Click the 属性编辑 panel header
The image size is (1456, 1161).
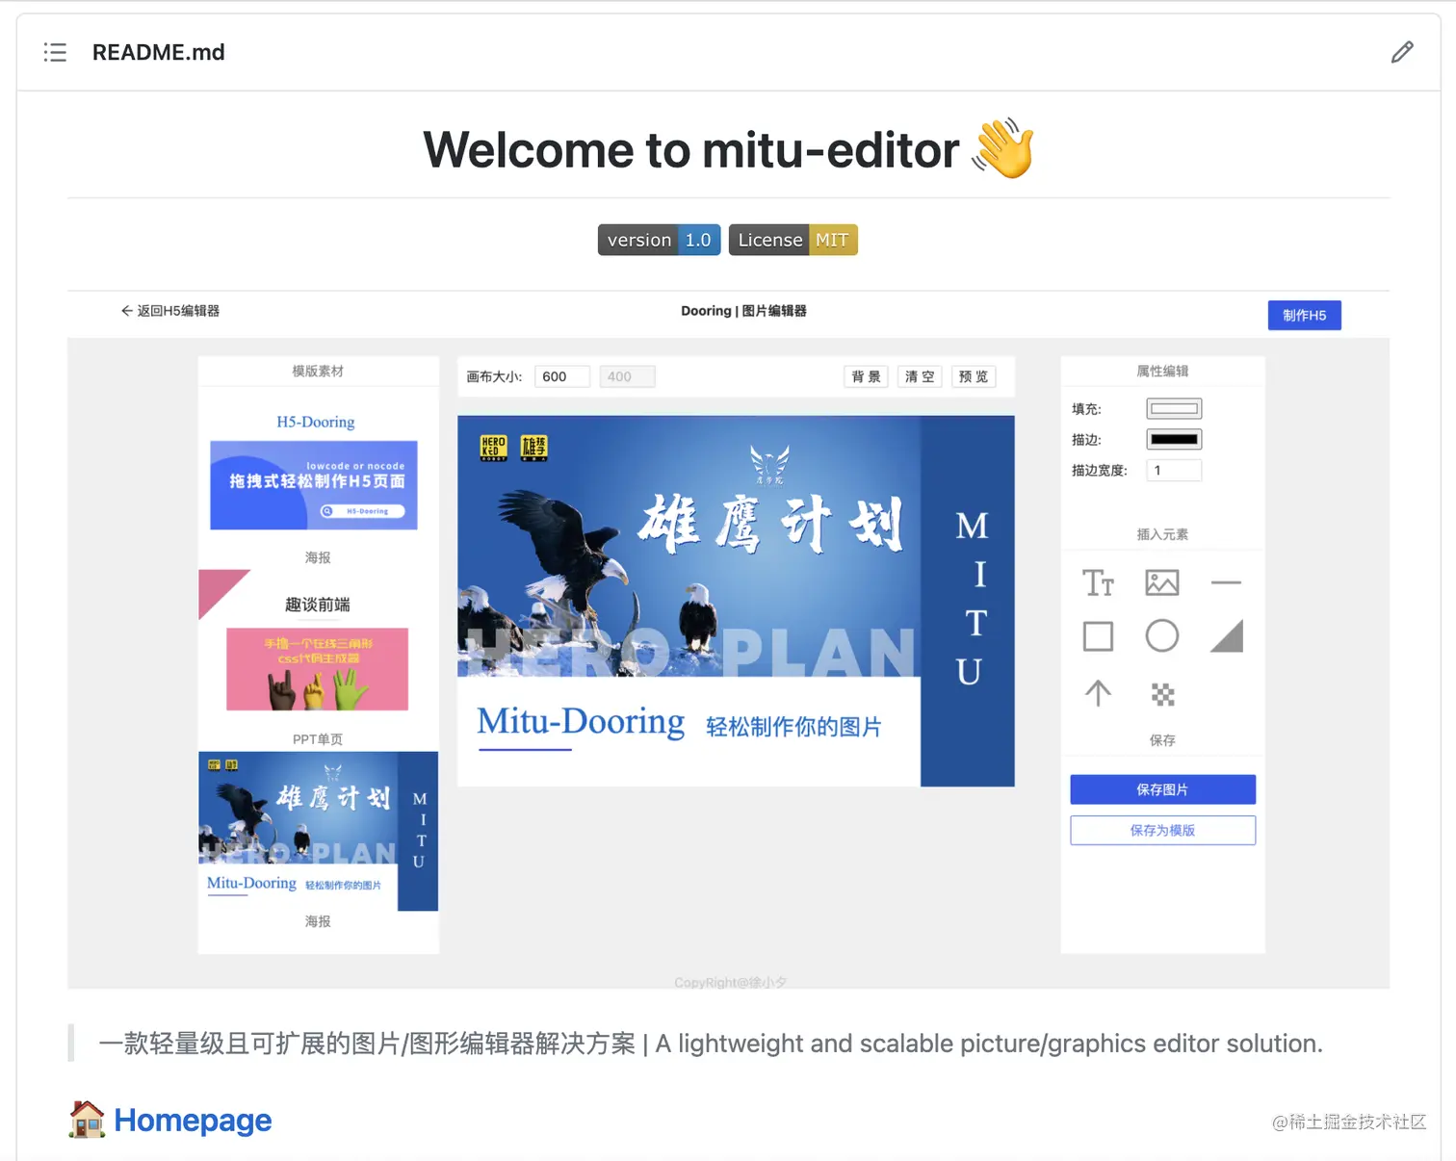pos(1162,371)
